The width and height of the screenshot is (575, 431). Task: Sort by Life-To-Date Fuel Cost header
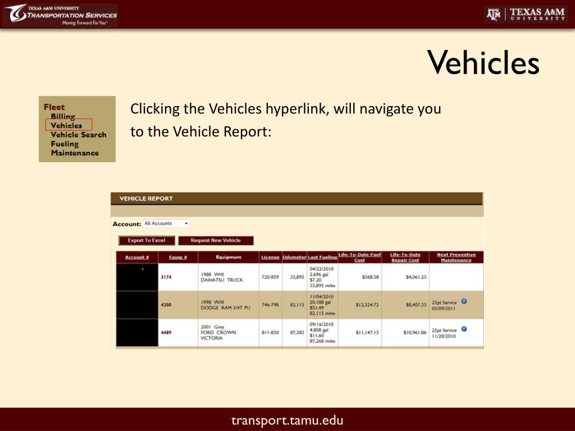(x=359, y=257)
